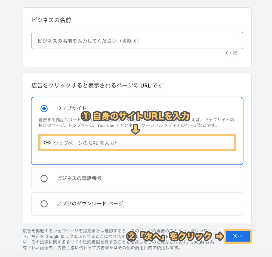Select the ウェブサイト radio button
272x257 pixels.
[44, 109]
